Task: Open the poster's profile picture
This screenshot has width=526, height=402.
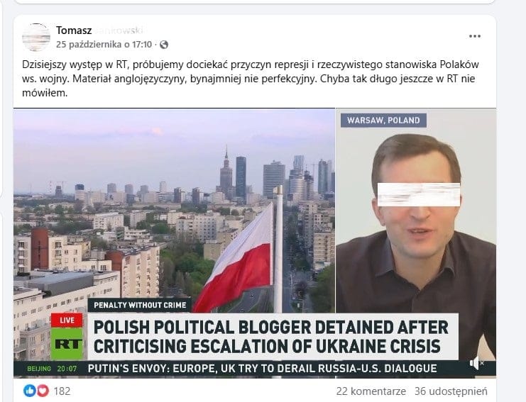Action: (36, 37)
